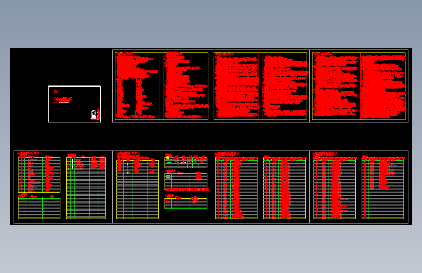The height and width of the screenshot is (273, 422).
Task: Select the small table with blue mark
Action: [186, 204]
